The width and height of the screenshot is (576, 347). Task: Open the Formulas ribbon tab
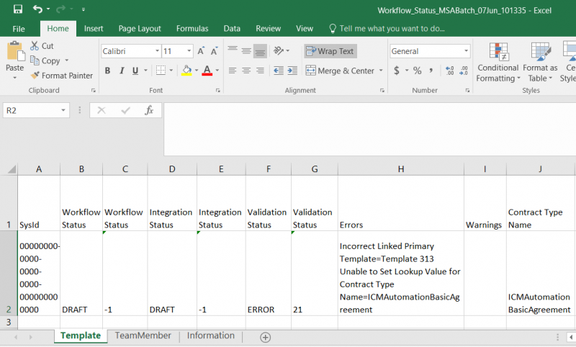(x=192, y=29)
